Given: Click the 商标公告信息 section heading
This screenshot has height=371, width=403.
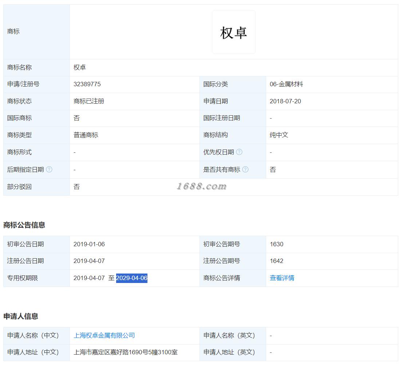Looking at the screenshot, I should [x=24, y=225].
